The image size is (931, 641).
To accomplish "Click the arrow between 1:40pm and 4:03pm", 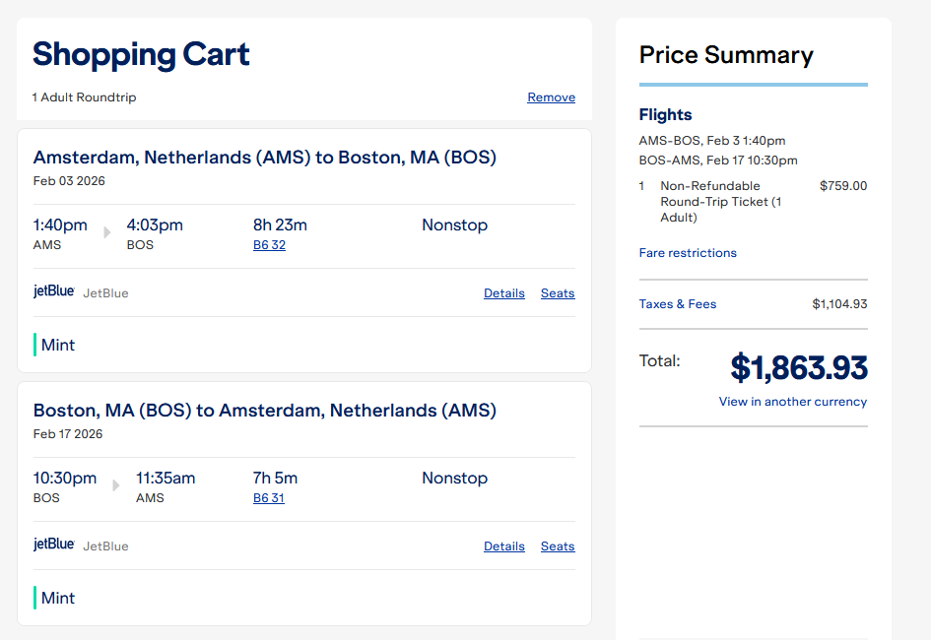I will point(107,232).
